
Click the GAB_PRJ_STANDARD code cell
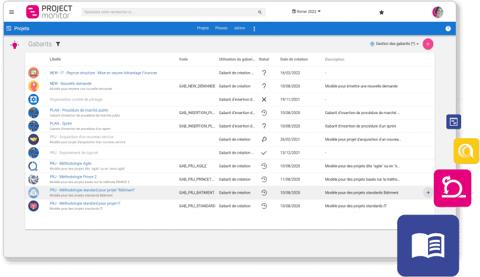click(x=197, y=206)
